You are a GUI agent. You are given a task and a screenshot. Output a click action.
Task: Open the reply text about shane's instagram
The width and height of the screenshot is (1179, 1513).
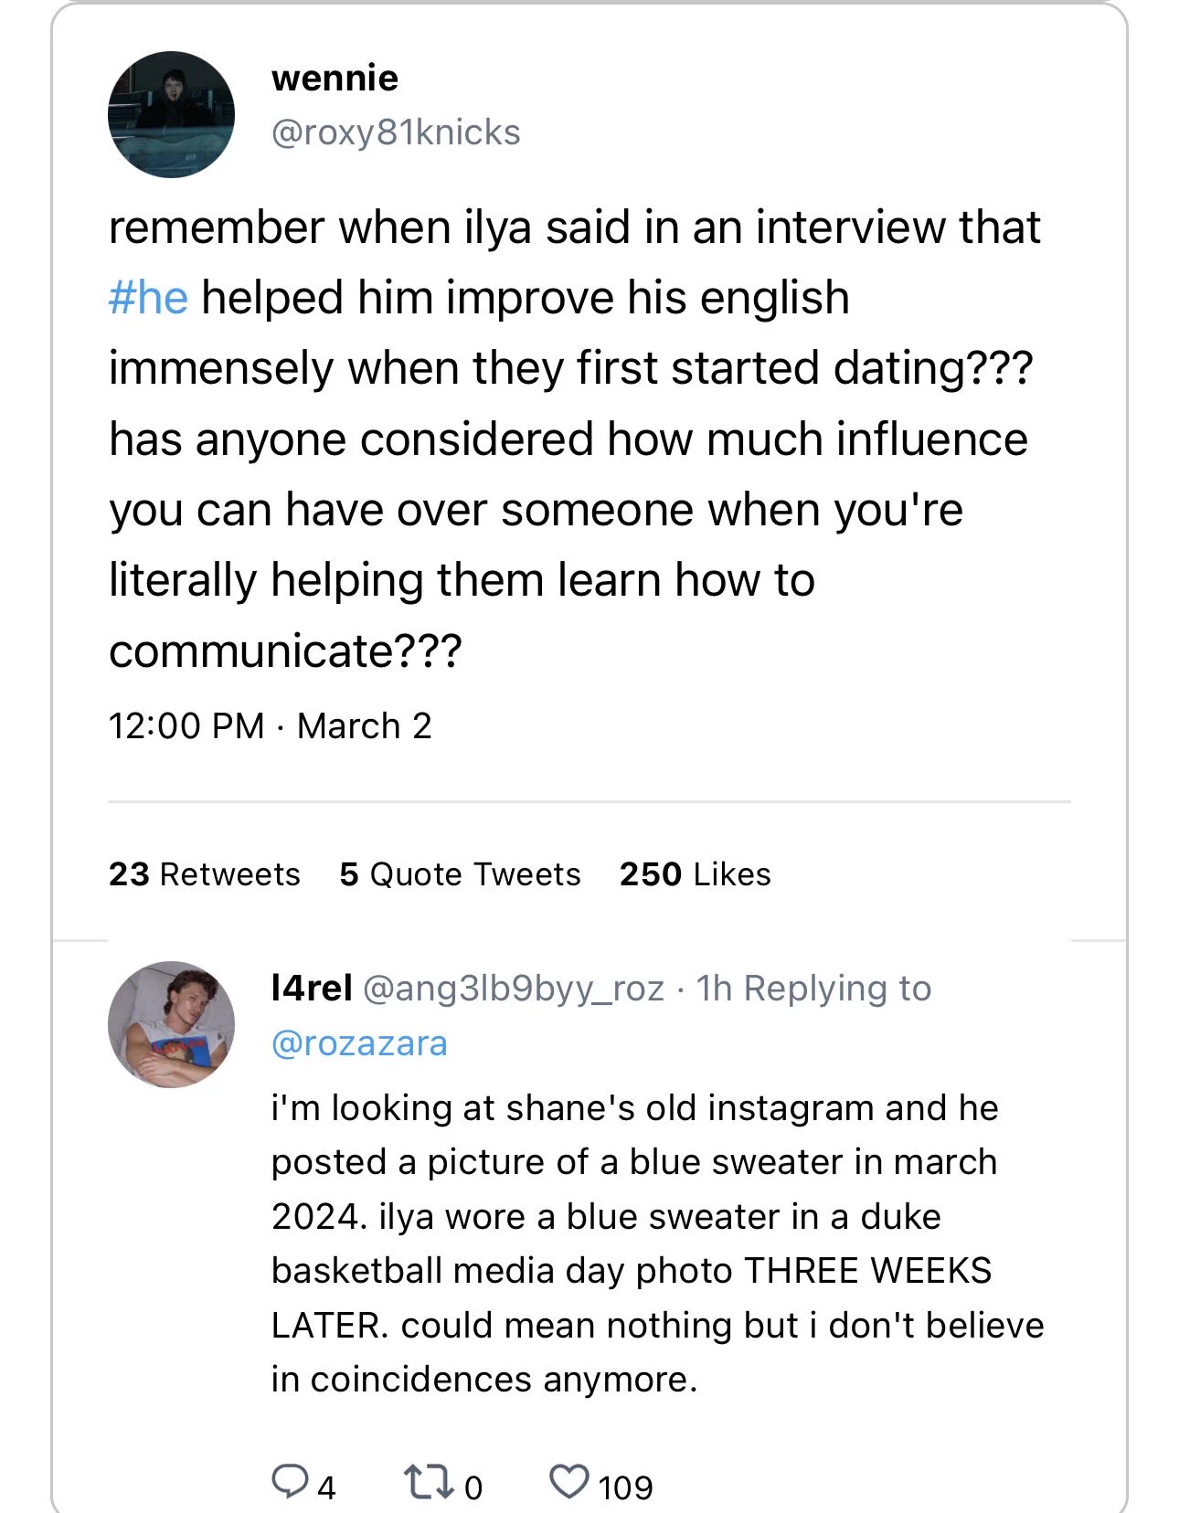click(657, 1243)
